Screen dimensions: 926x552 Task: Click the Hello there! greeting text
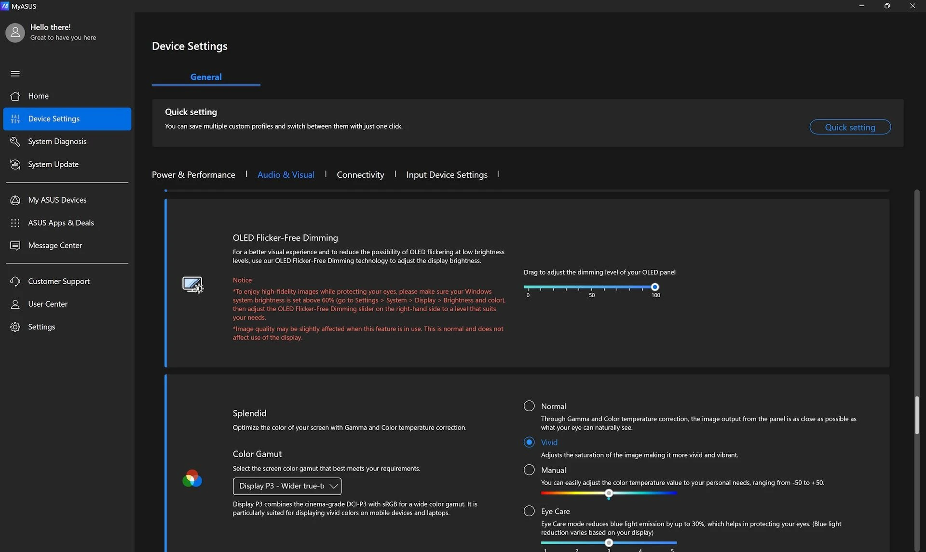point(50,27)
